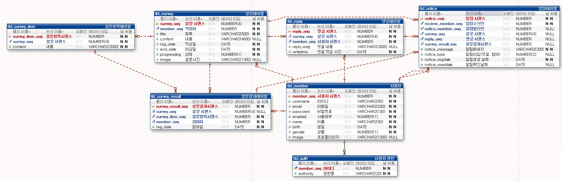Image resolution: width=562 pixels, height=182 pixels.
Task: Select the relationship line between tbl_member and tbl_auth
Action: point(344,148)
